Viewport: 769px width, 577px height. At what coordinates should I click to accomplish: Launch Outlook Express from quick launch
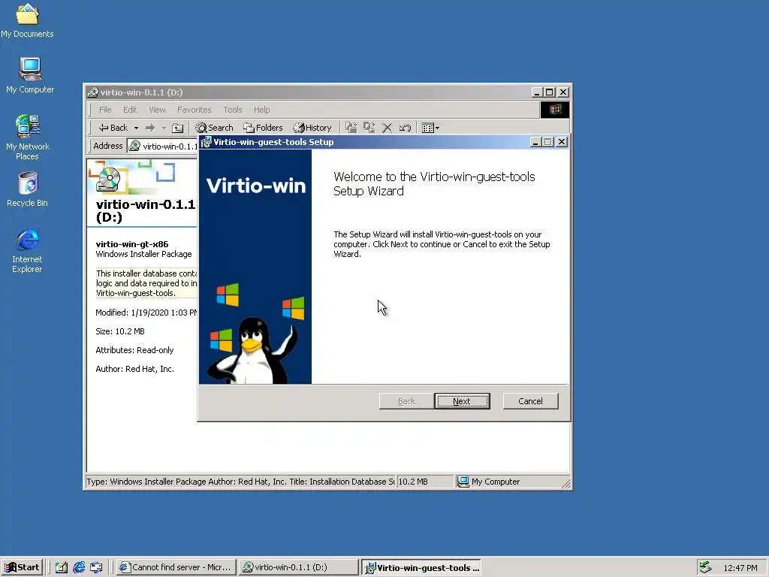[x=97, y=567]
